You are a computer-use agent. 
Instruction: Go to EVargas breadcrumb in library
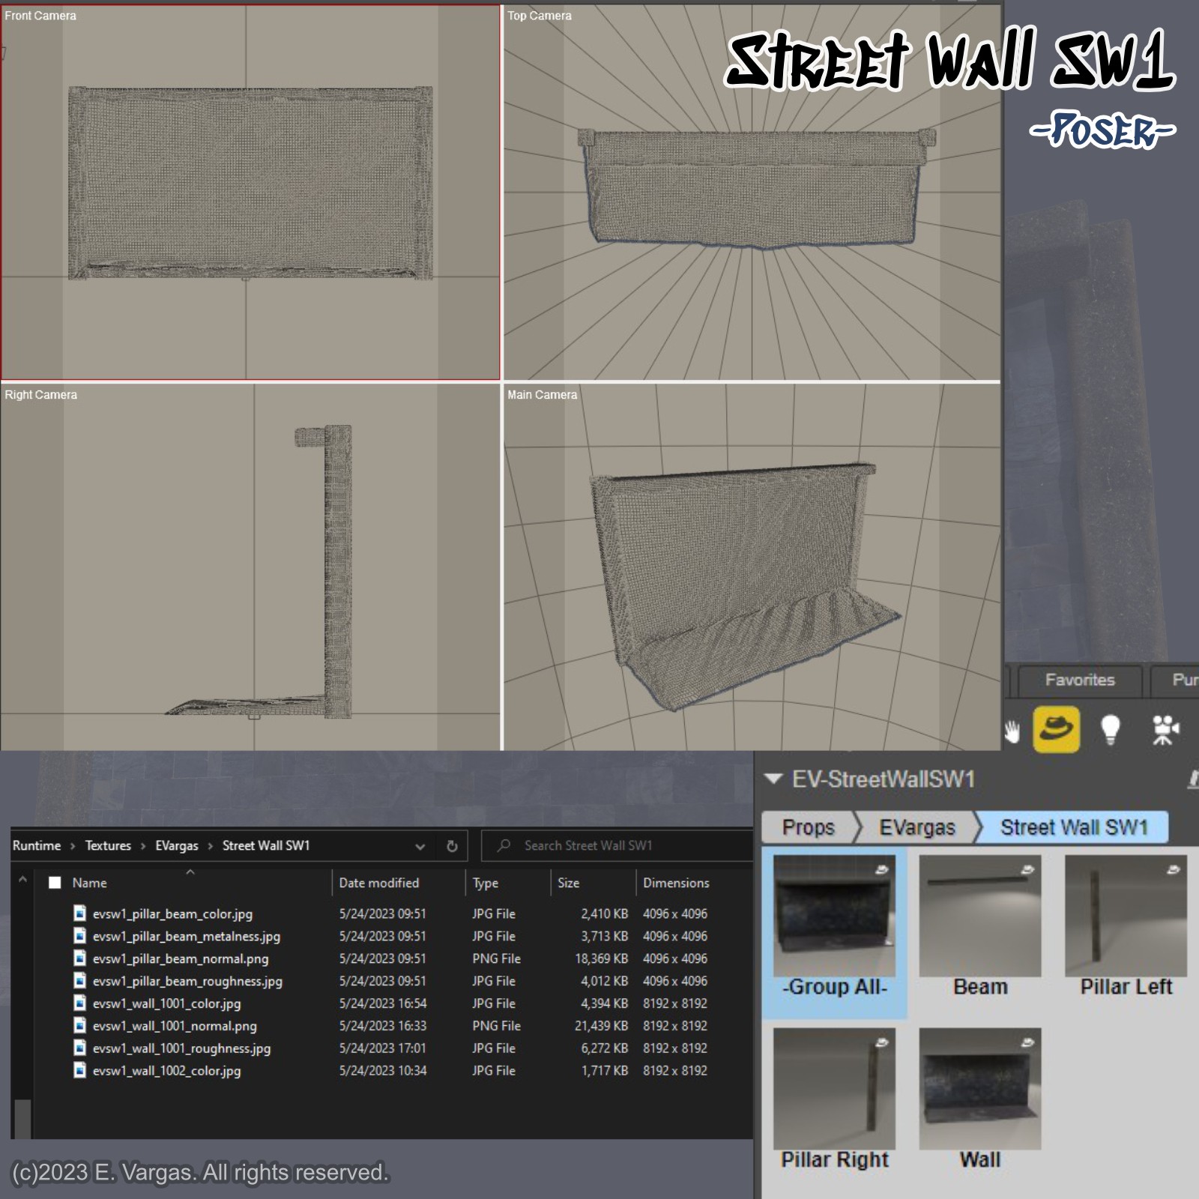[917, 827]
